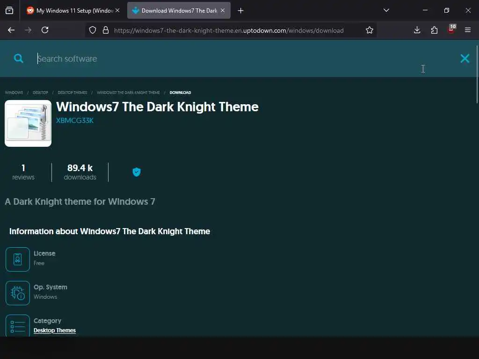479x359 pixels.
Task: Click the 89.4 k downloads counter
Action: 80,172
